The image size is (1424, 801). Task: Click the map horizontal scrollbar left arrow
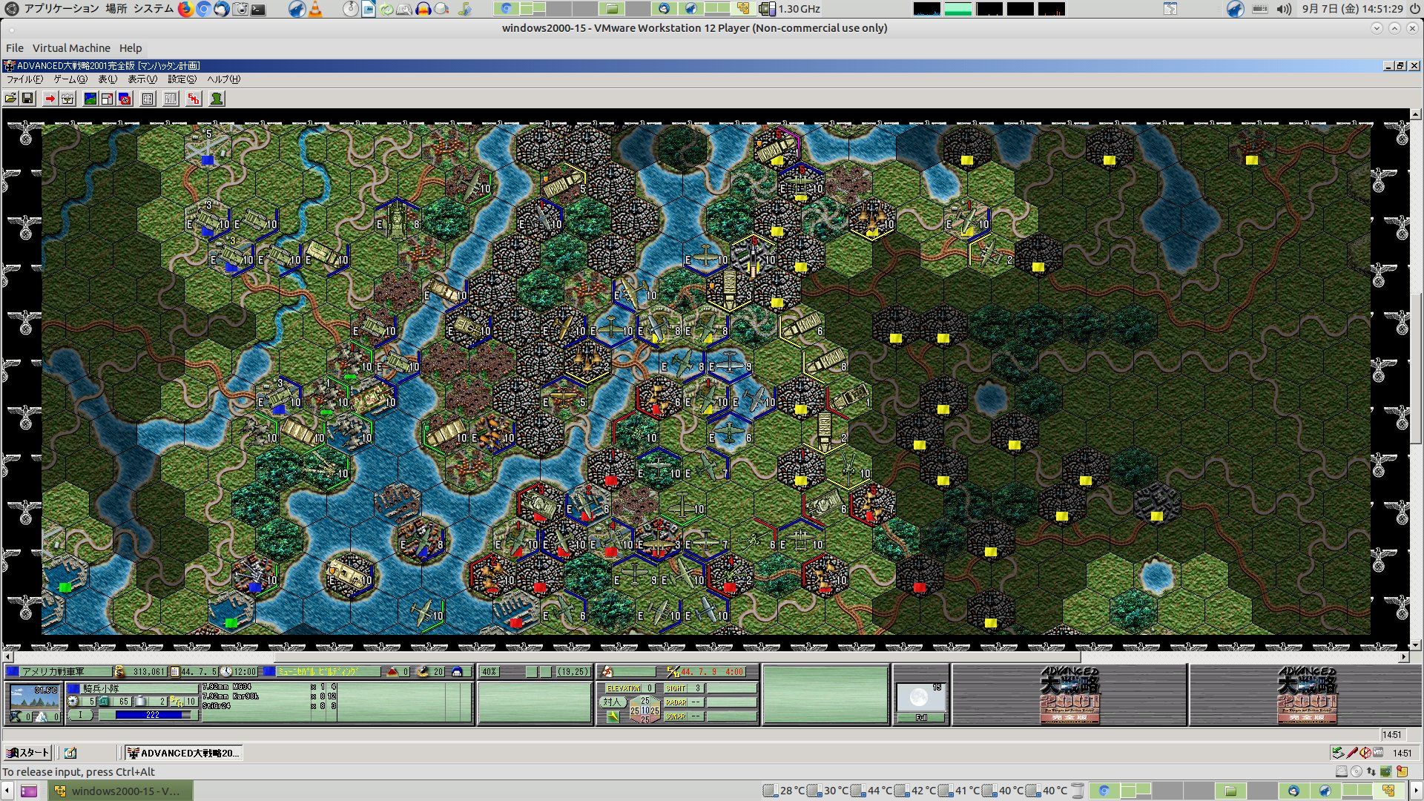coord(8,657)
